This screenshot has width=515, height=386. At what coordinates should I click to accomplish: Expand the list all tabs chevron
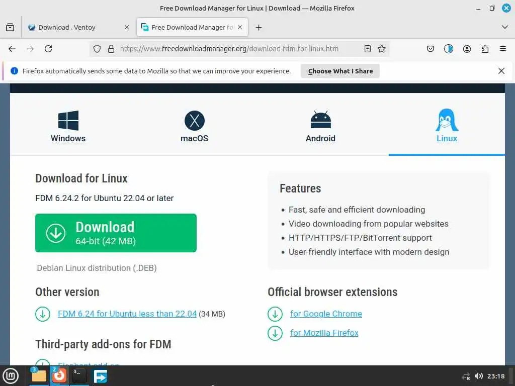[x=505, y=27]
